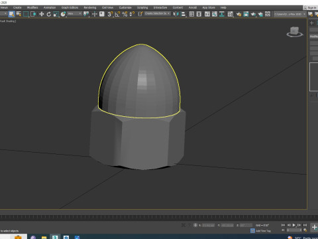
Task: Go to start of animation
Action: tap(283, 225)
